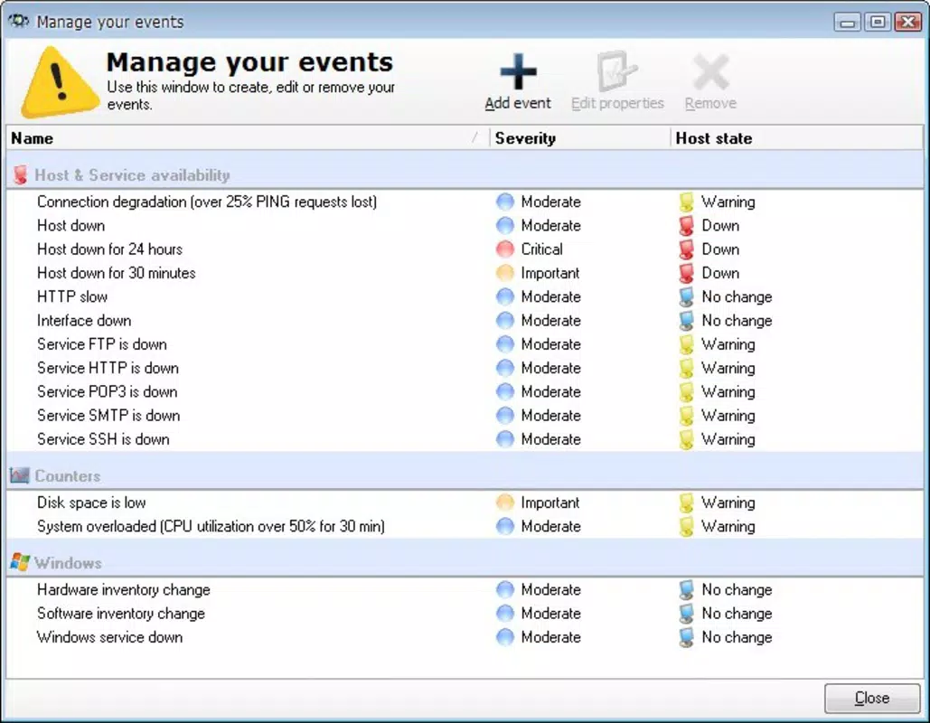Click Warning state icon for System overloaded row

pos(686,526)
